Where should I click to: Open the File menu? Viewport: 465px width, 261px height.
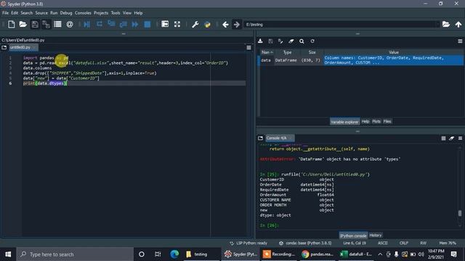pyautogui.click(x=5, y=13)
